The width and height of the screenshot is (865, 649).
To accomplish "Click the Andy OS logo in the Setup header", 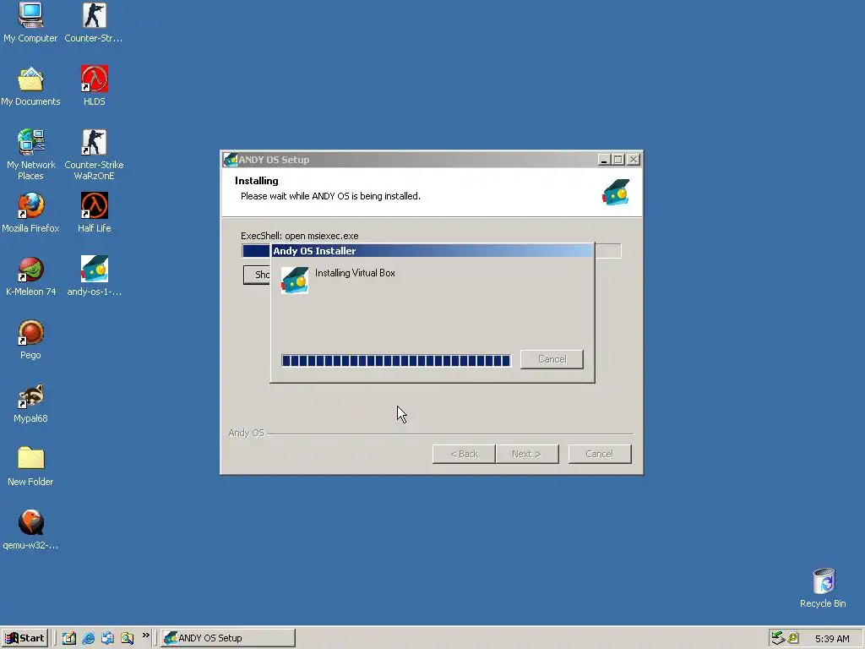I will pos(616,192).
